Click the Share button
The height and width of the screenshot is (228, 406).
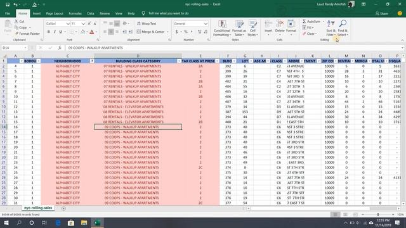pyautogui.click(x=382, y=13)
